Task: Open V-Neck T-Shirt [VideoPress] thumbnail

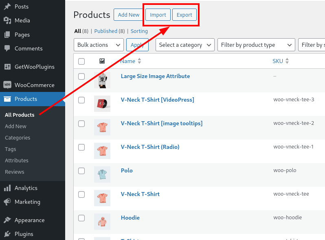Action: pos(102,104)
